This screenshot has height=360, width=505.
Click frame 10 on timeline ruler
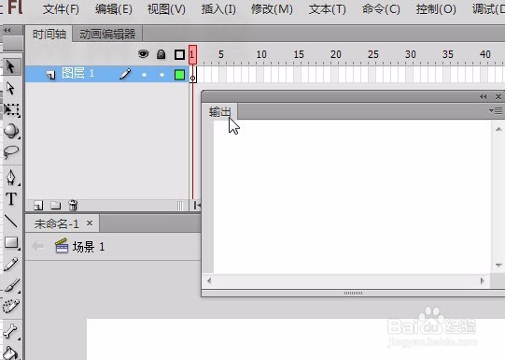pos(261,54)
